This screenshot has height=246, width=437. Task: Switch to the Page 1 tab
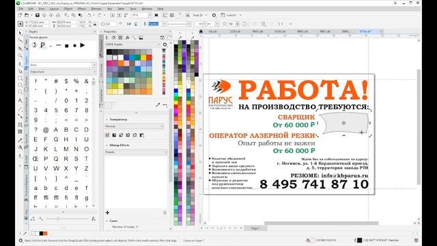[x=255, y=228]
